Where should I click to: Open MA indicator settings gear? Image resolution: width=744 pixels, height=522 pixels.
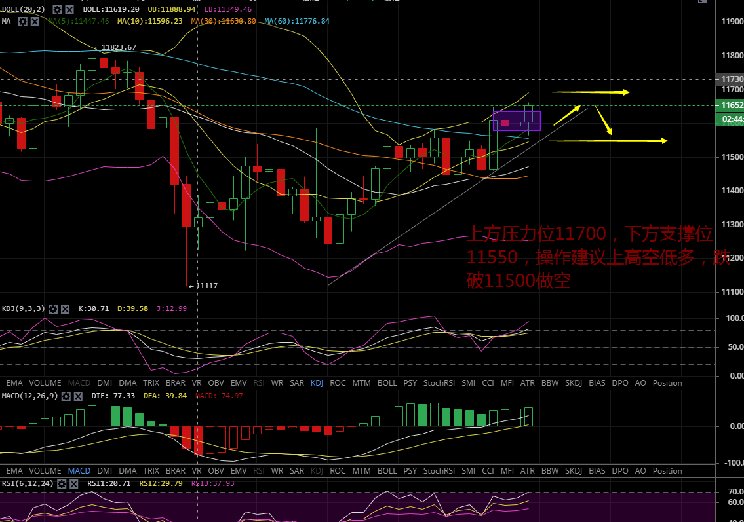(23, 22)
